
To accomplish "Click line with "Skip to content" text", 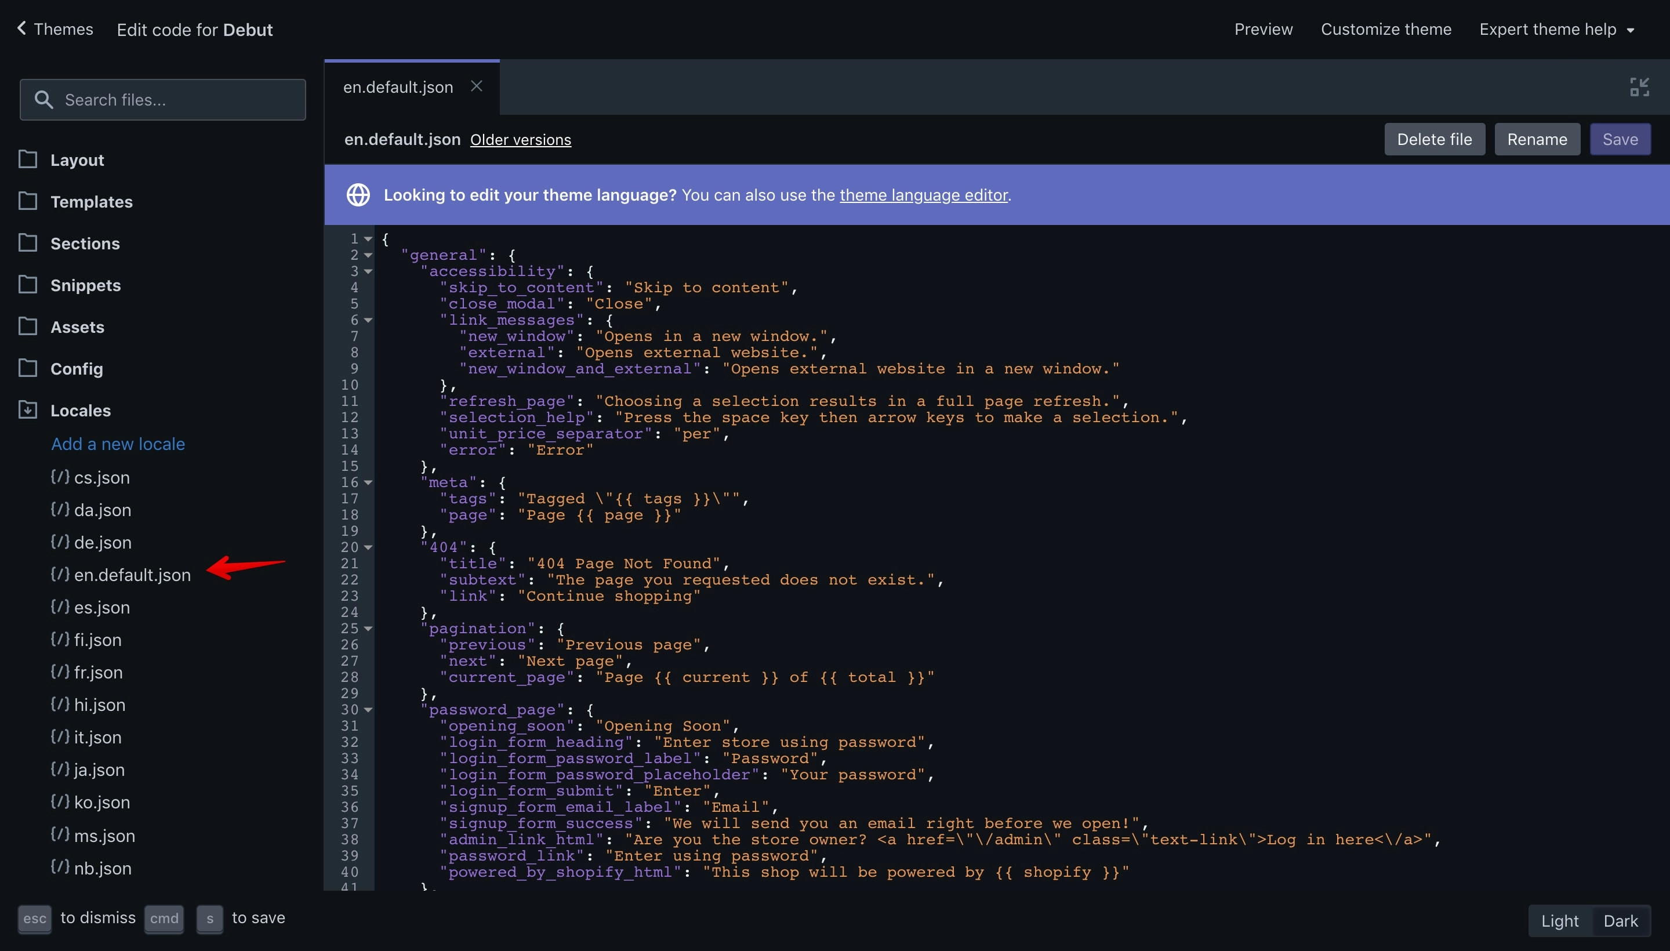I will click(x=619, y=288).
